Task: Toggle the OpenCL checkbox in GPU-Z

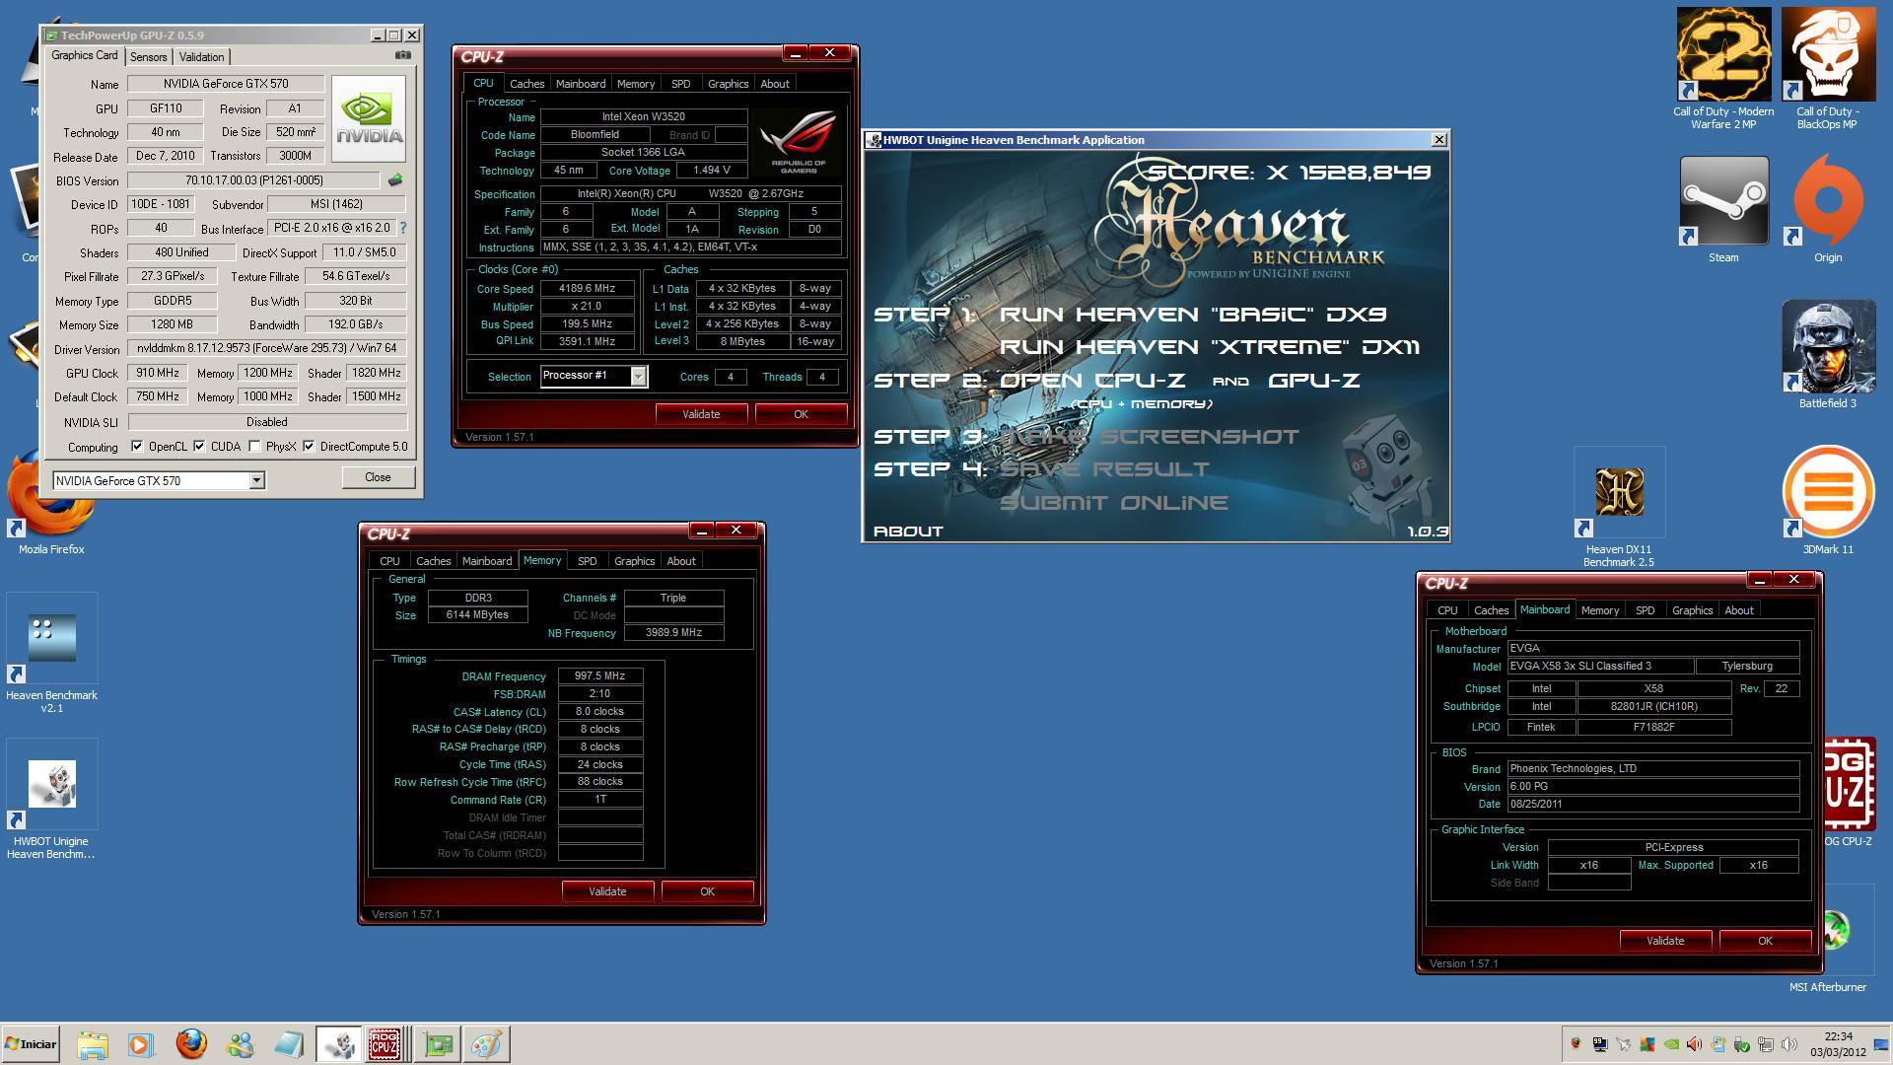Action: pyautogui.click(x=137, y=447)
